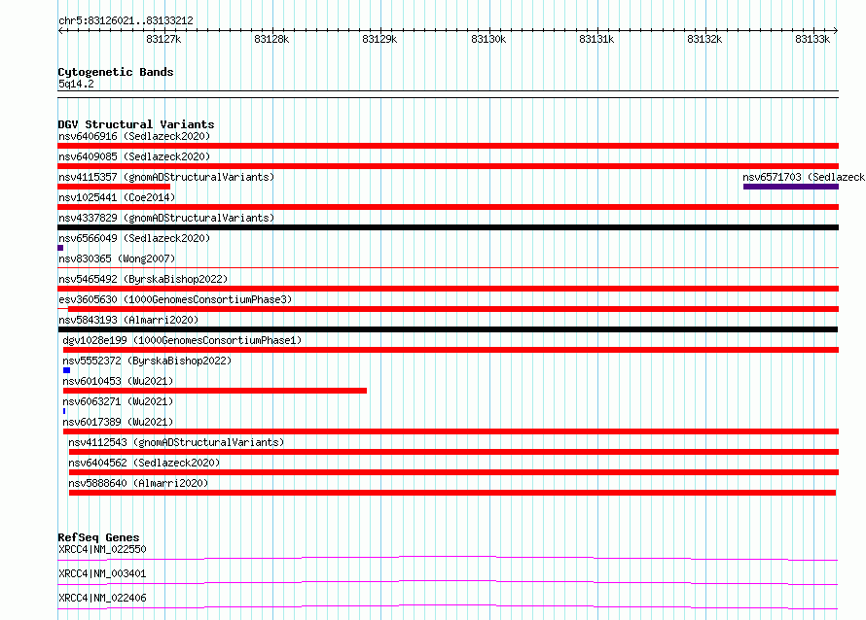Select dgv1028e199 1000GenomesConsortiumPhase1 label
Viewport: 866px width, 620px height.
point(182,340)
